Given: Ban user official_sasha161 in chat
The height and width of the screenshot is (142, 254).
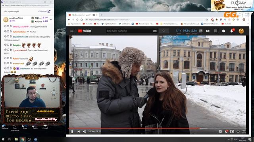Looking at the screenshot, I should (x=5, y=26).
